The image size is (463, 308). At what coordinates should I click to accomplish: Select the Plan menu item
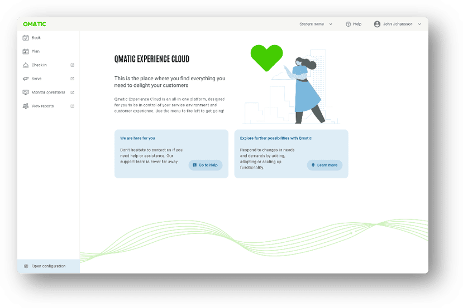click(36, 51)
